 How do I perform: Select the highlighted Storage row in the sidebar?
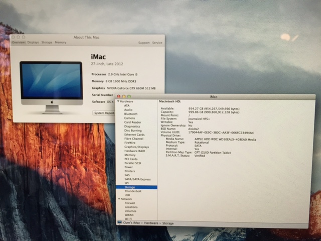(x=136, y=187)
